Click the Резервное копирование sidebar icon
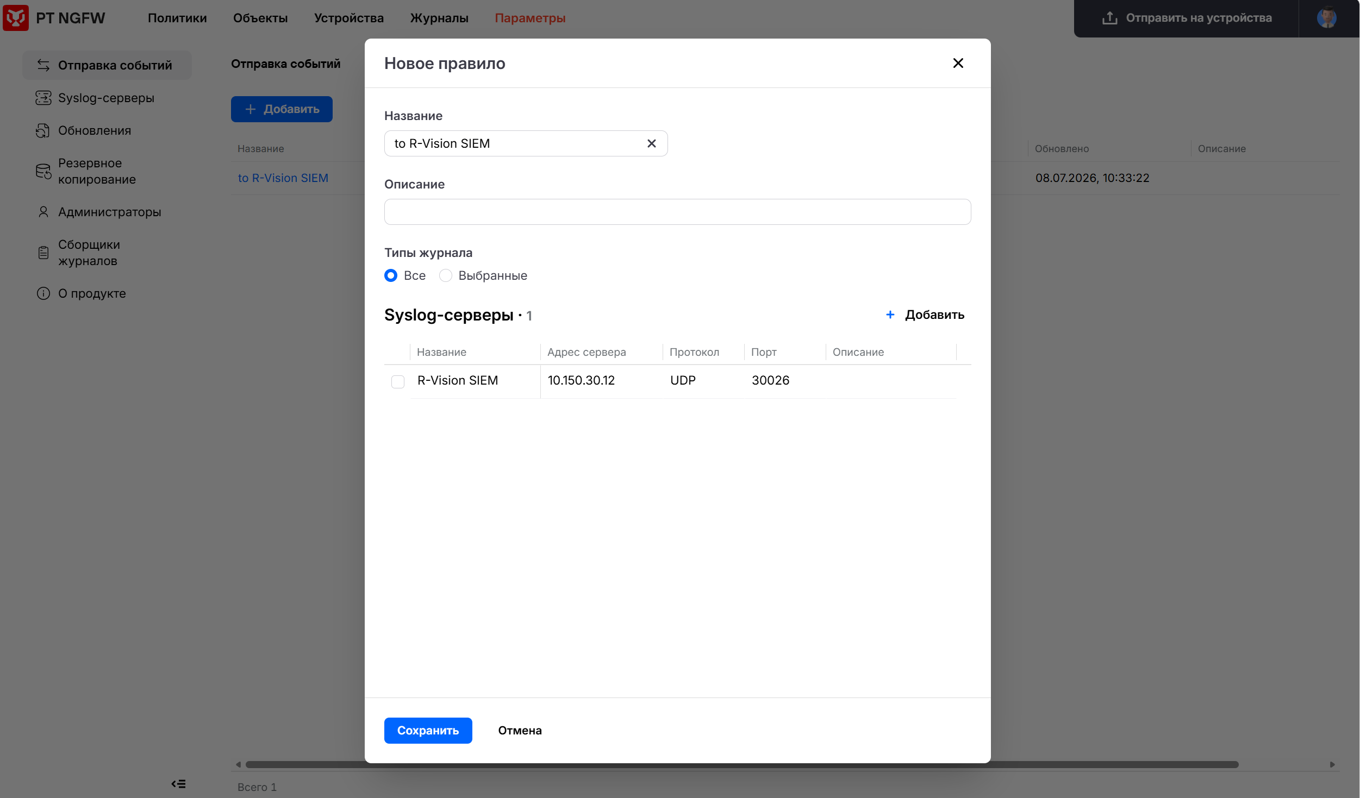 [43, 171]
